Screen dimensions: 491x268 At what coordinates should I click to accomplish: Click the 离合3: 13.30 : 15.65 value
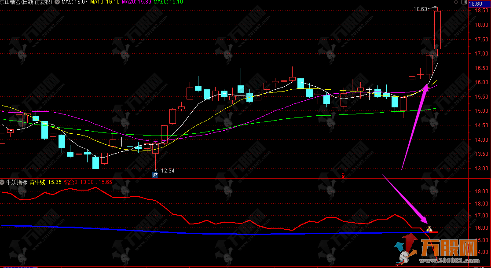click(x=88, y=182)
